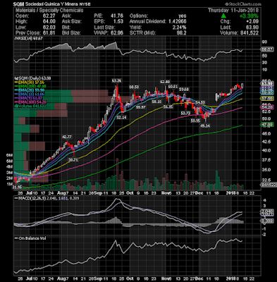Click the cyan EMA(20) legend entry
The width and height of the screenshot is (277, 282).
pyautogui.click(x=29, y=90)
